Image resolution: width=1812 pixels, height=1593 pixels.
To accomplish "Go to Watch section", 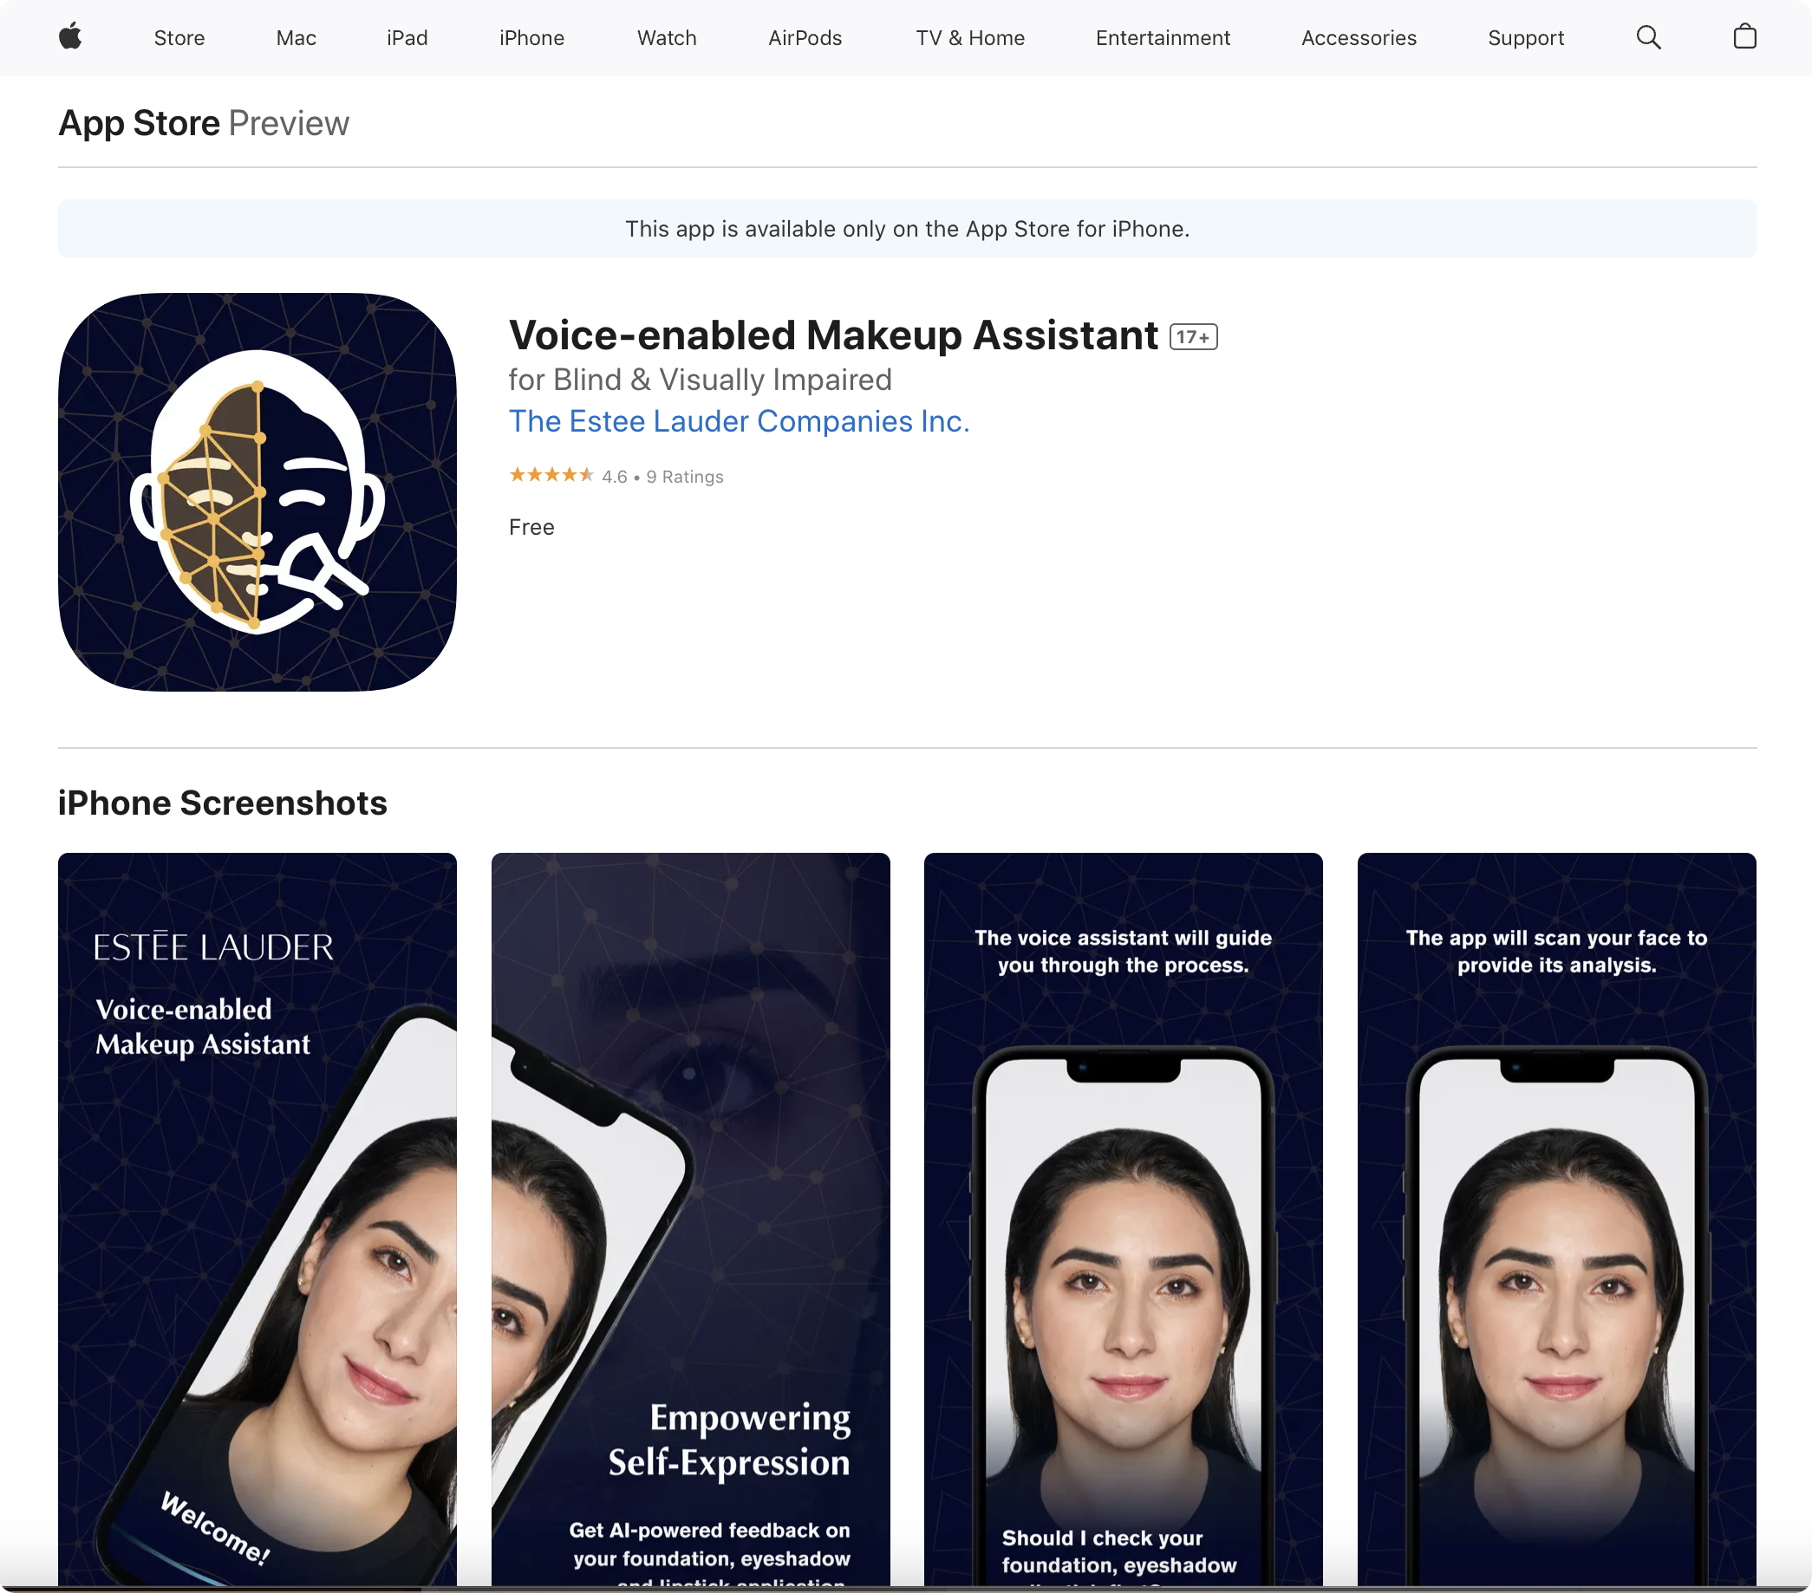I will coord(667,38).
